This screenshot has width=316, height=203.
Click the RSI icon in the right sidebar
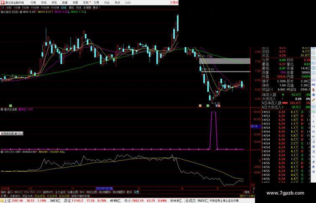pyautogui.click(x=313, y=85)
